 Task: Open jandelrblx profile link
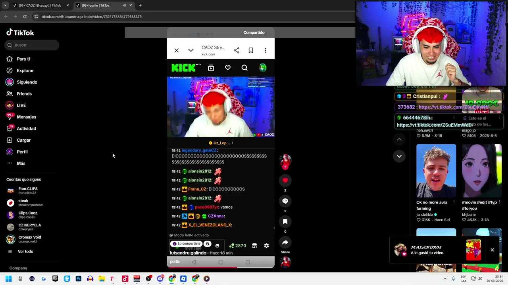point(425,215)
